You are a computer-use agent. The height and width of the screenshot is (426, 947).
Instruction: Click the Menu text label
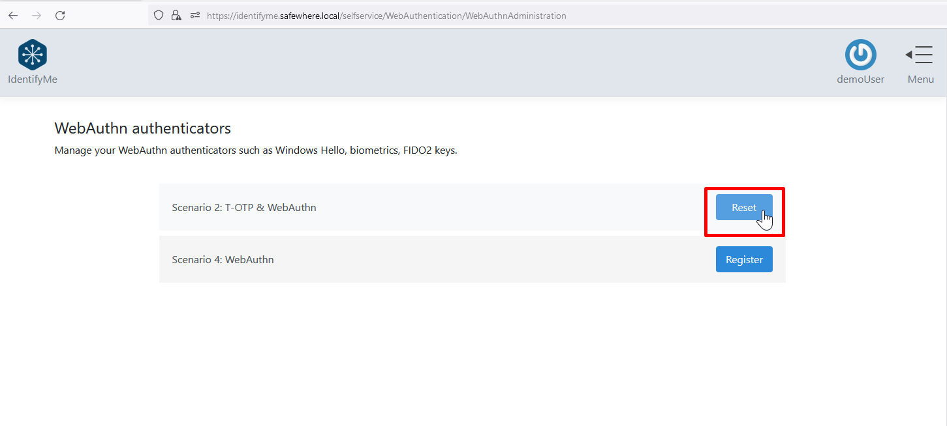[920, 79]
